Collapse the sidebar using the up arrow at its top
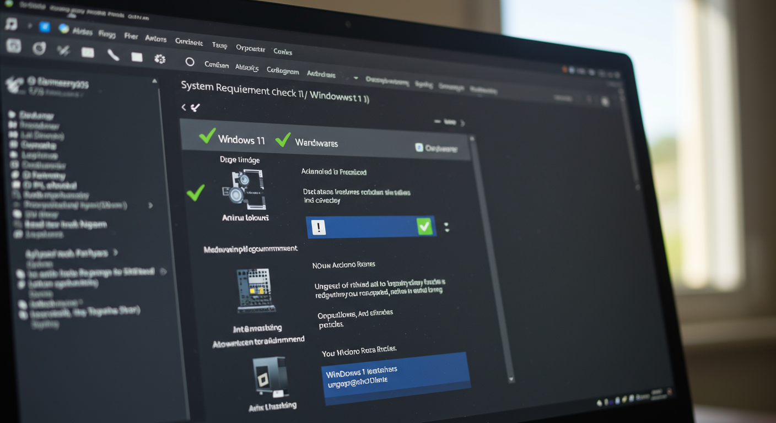The image size is (776, 423). (x=154, y=81)
